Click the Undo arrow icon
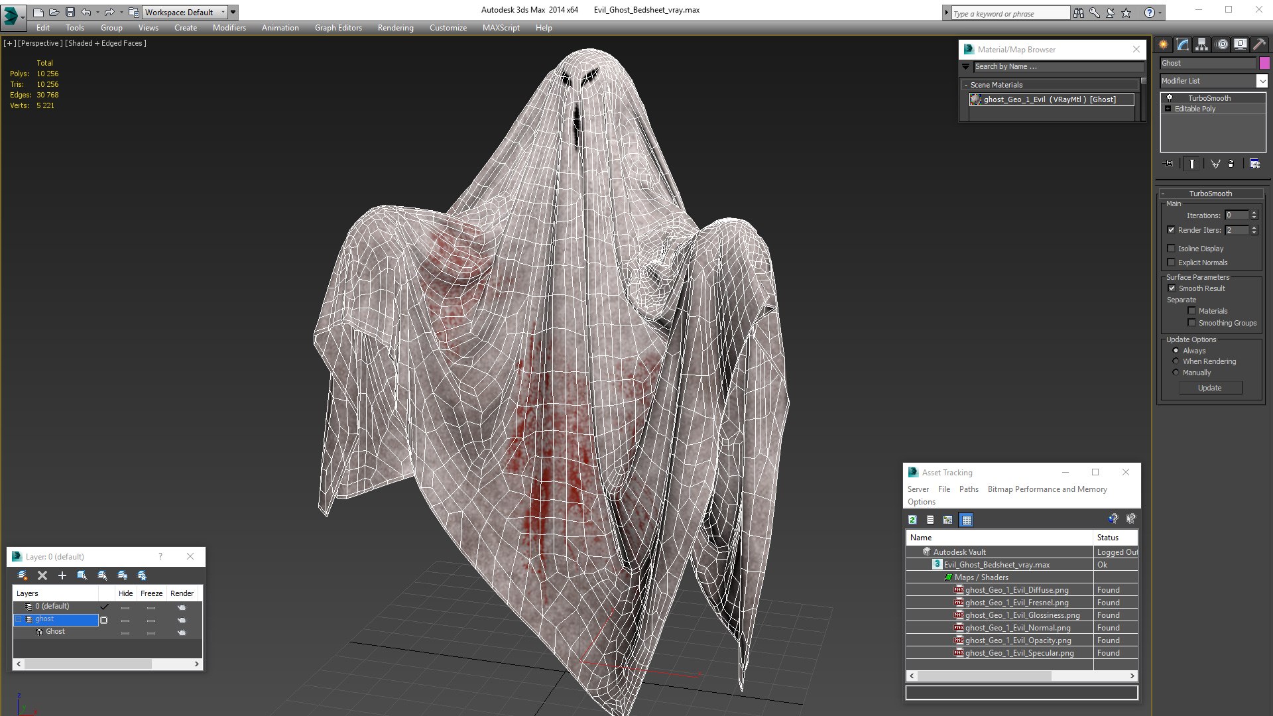The height and width of the screenshot is (716, 1273). 86,12
